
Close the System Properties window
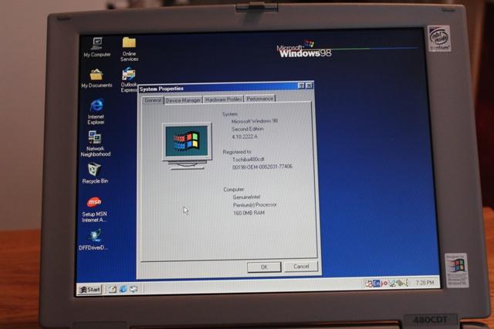tap(309, 86)
